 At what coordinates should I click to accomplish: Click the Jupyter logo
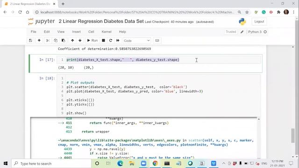click(x=42, y=21)
